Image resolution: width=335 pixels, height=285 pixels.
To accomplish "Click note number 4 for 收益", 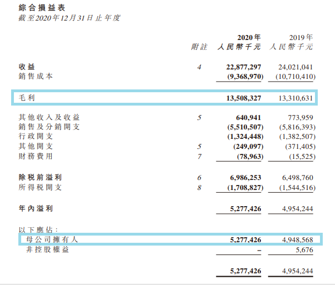I will 199,67.
